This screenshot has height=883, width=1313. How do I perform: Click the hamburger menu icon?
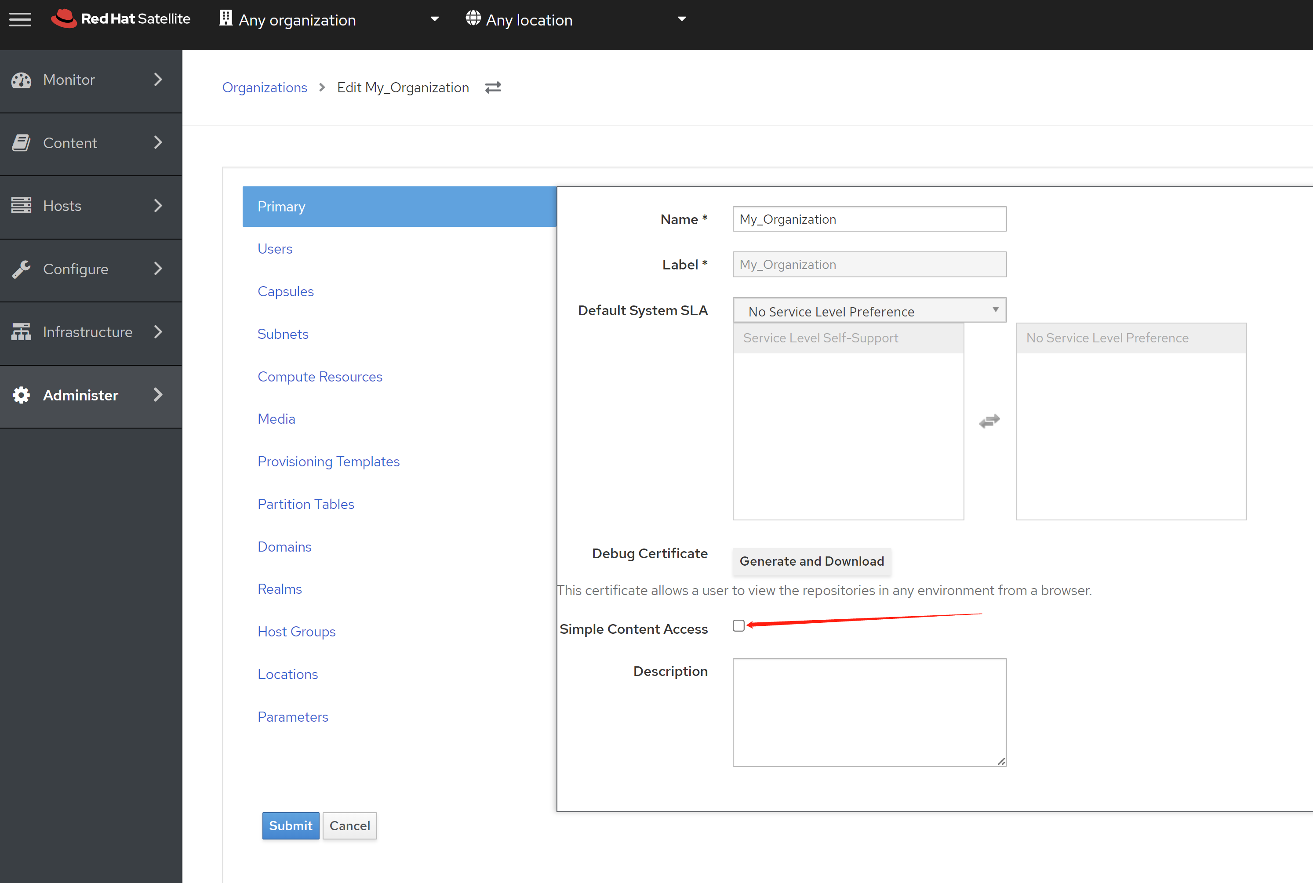(x=20, y=20)
